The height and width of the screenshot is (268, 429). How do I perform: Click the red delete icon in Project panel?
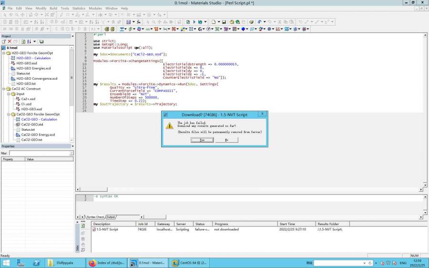(x=9, y=42)
